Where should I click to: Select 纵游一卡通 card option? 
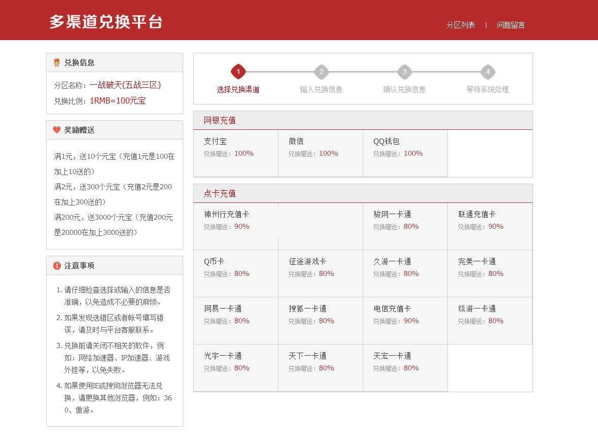pos(490,321)
